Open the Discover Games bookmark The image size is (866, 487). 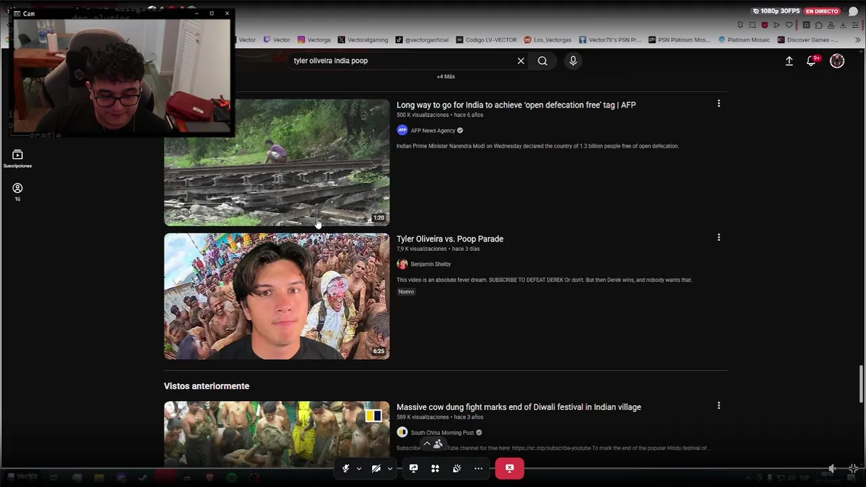[x=807, y=40]
